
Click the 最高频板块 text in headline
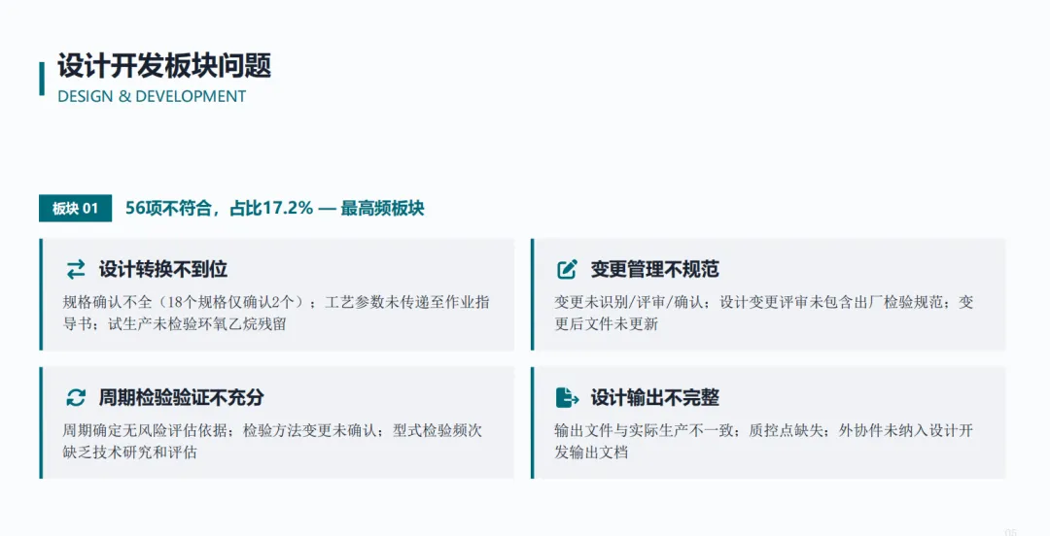tap(382, 208)
